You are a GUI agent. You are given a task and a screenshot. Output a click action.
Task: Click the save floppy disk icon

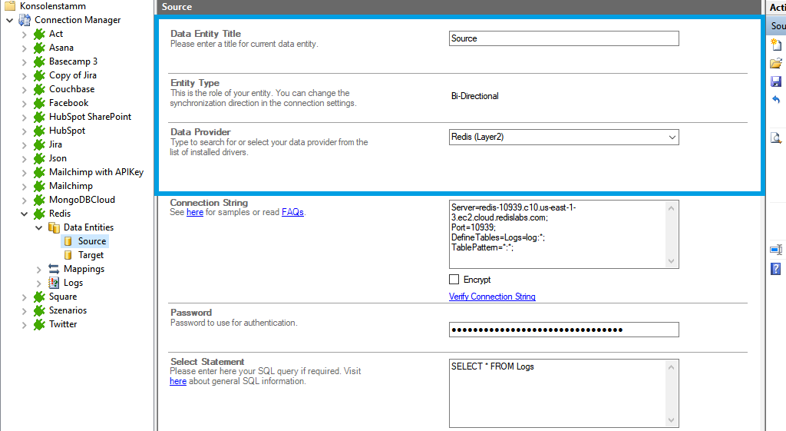776,82
